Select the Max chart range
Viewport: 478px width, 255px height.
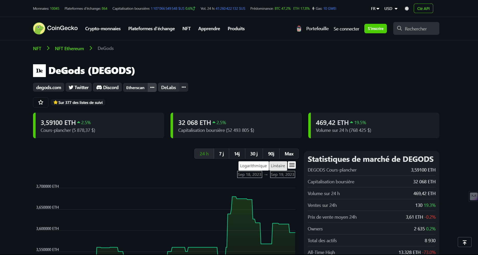[x=289, y=154]
